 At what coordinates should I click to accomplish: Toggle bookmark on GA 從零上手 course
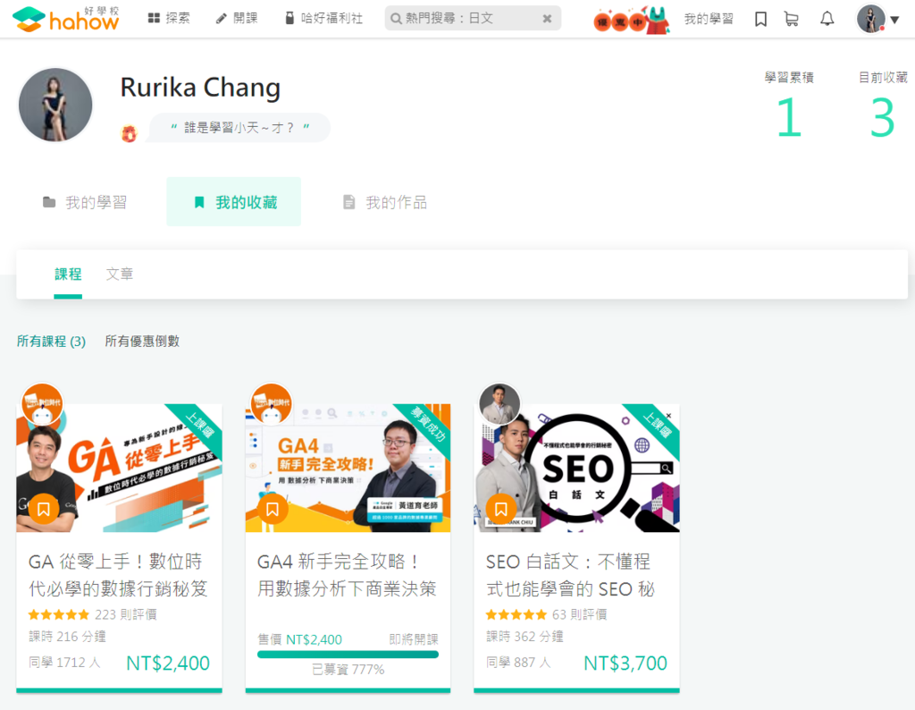[44, 508]
